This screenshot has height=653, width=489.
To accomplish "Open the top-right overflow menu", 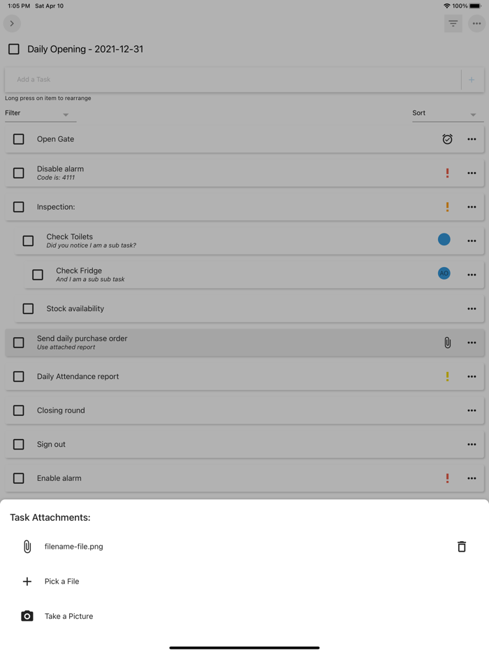I will pyautogui.click(x=477, y=23).
